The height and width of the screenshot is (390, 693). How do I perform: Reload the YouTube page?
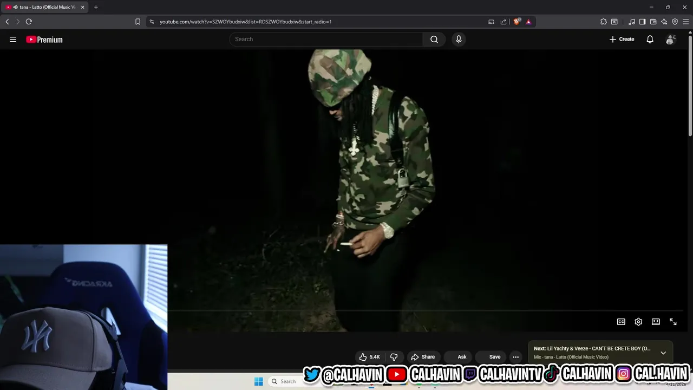(29, 22)
